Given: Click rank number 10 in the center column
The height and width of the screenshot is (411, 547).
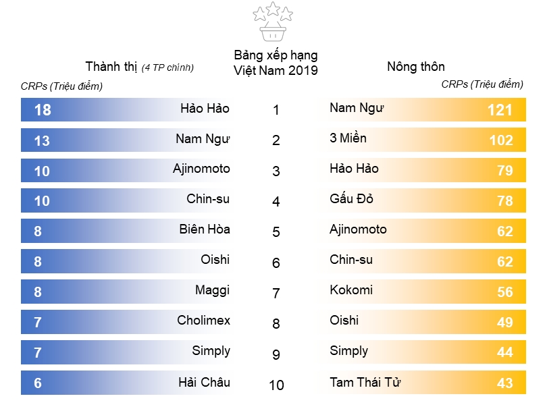Looking at the screenshot, I should pos(276,385).
